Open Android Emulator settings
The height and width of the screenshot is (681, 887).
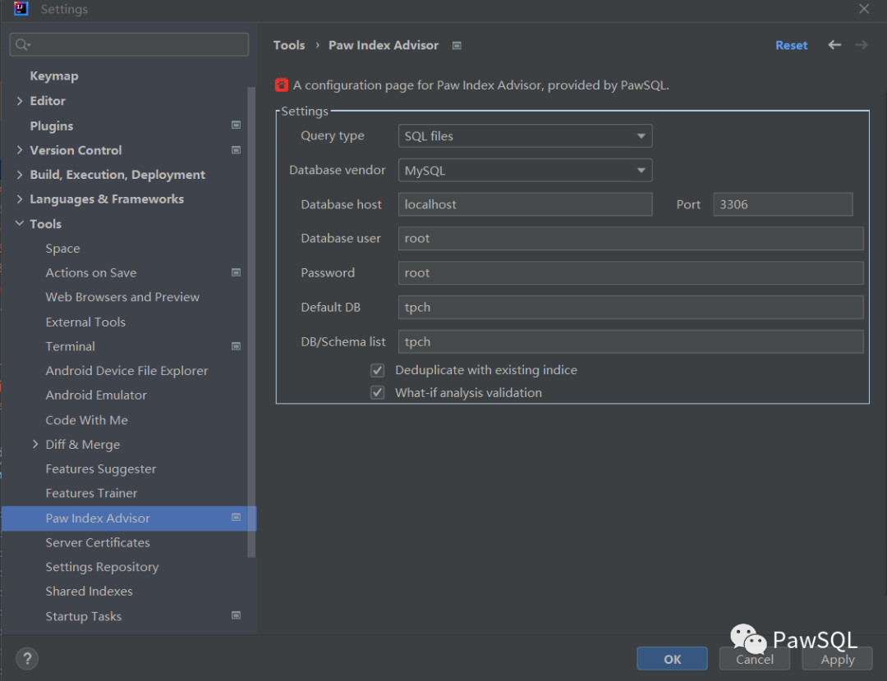pyautogui.click(x=96, y=395)
